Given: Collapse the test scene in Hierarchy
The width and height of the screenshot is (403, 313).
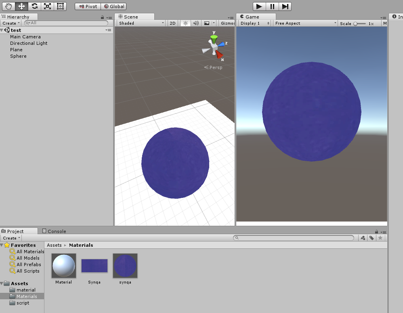Looking at the screenshot, I should point(2,30).
